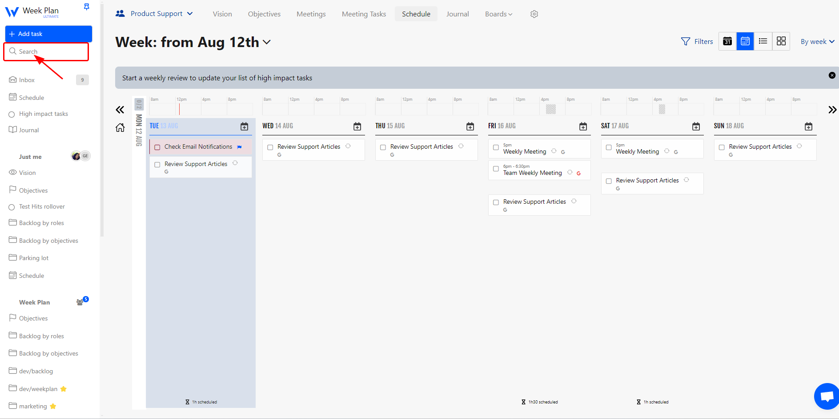Click the star next to marketing

(x=53, y=406)
